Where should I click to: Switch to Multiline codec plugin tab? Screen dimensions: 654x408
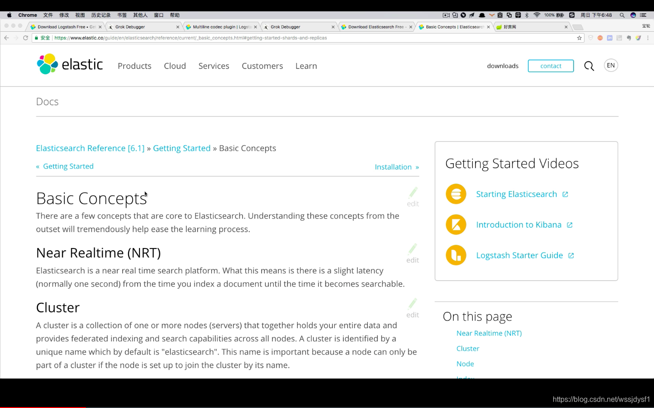221,27
